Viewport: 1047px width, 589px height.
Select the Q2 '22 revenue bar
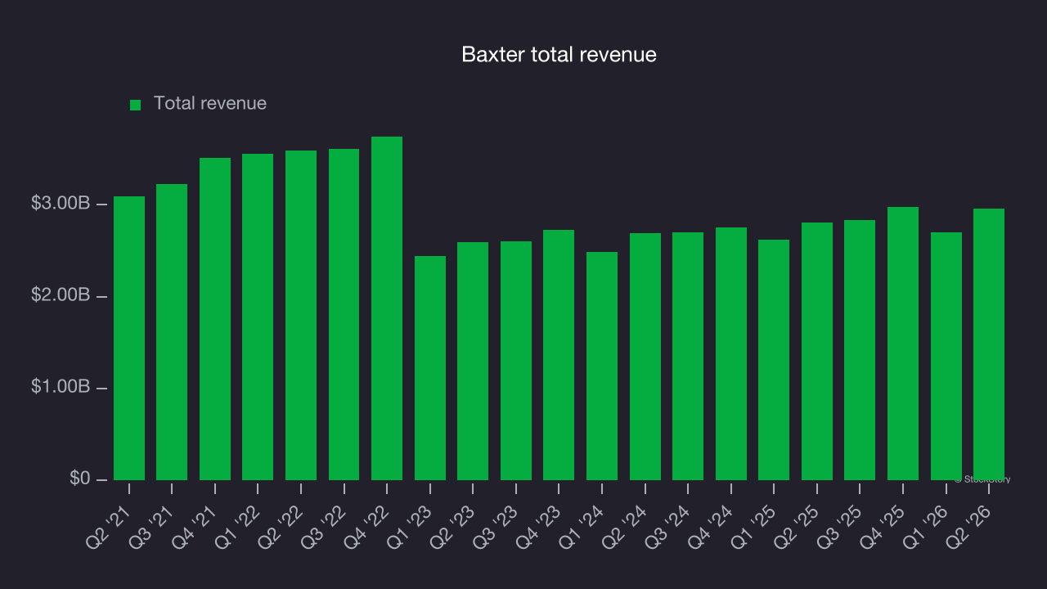click(301, 315)
